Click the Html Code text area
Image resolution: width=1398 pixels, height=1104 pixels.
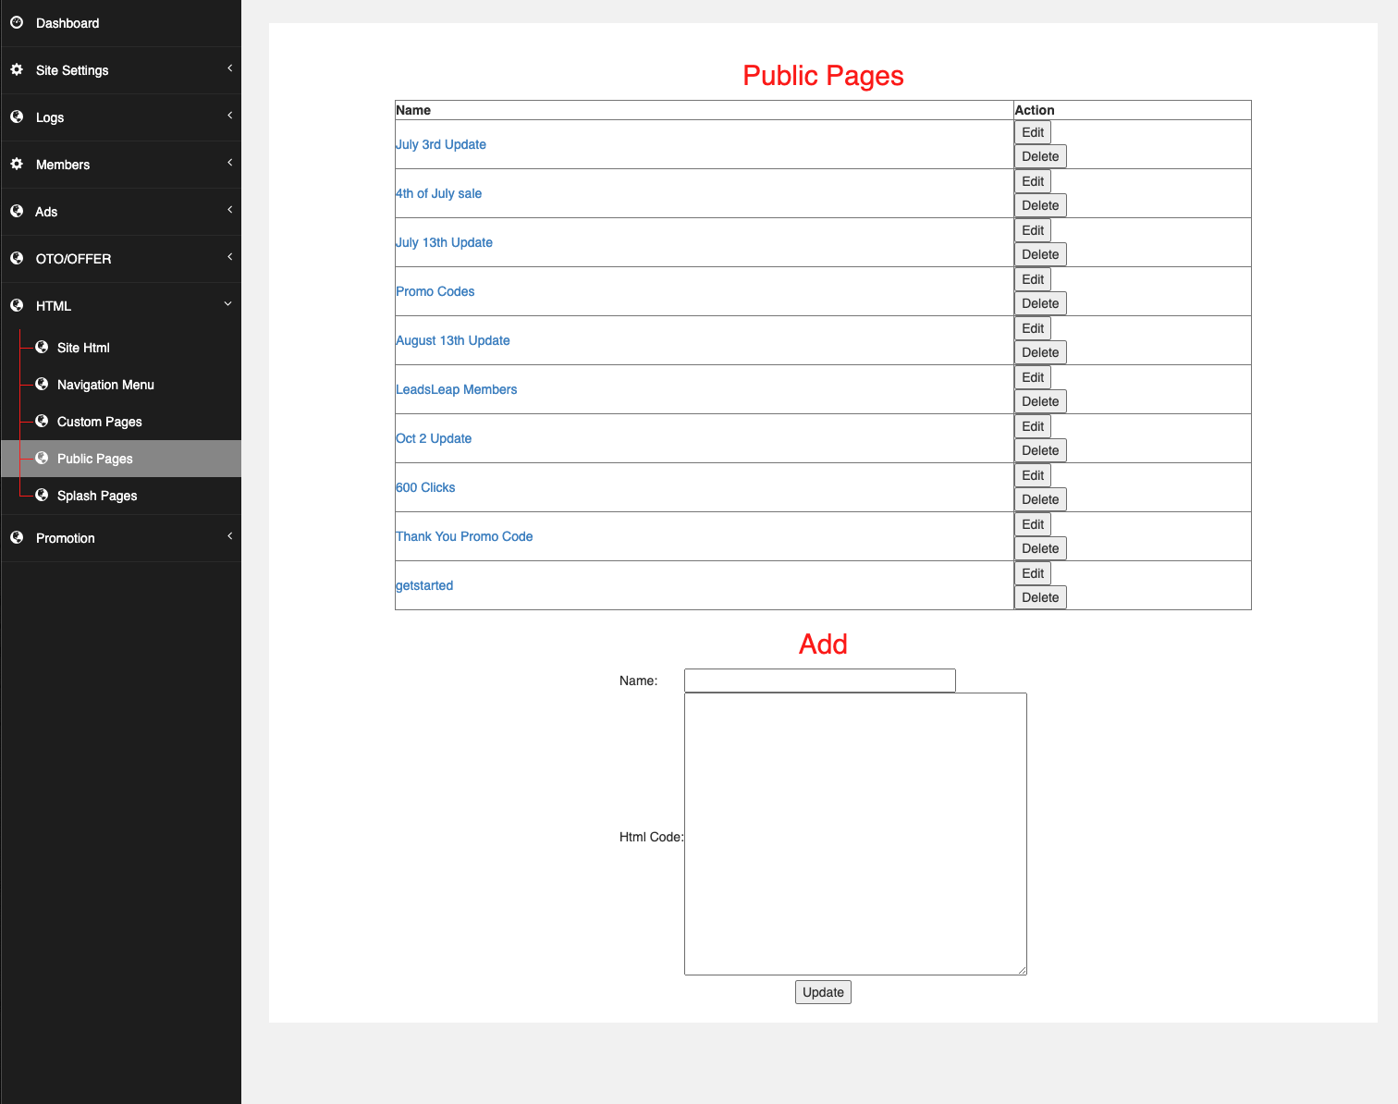(855, 834)
